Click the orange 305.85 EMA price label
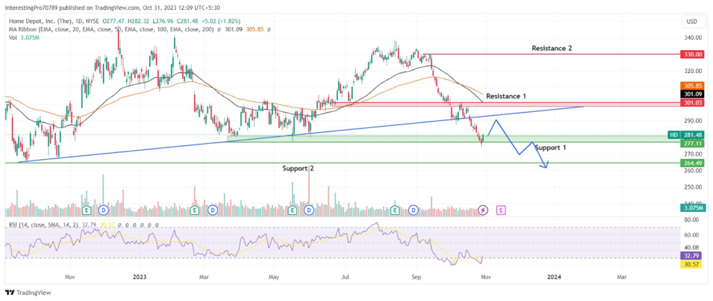This screenshot has width=713, height=301. (691, 86)
